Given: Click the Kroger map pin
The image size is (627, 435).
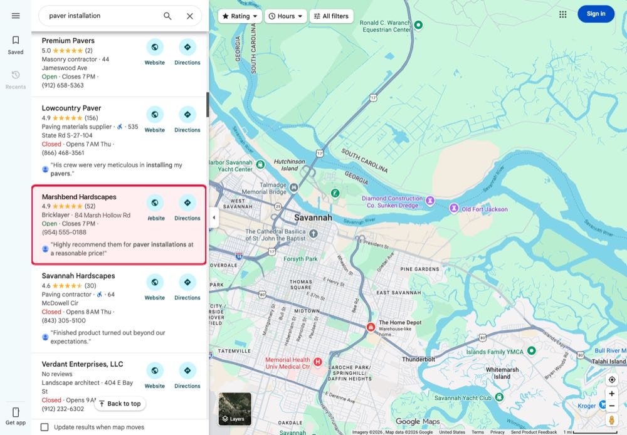Looking at the screenshot, I should tap(602, 405).
